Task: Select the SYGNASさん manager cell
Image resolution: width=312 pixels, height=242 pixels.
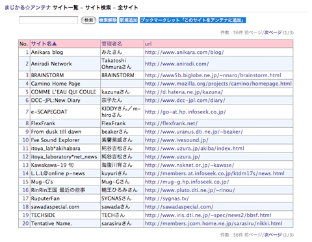Action: [122, 199]
